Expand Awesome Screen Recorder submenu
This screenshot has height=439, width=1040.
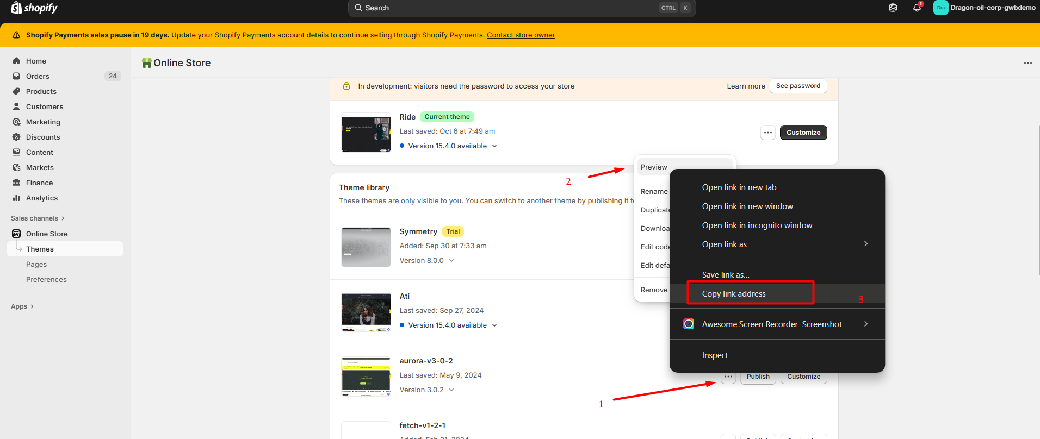click(x=866, y=324)
